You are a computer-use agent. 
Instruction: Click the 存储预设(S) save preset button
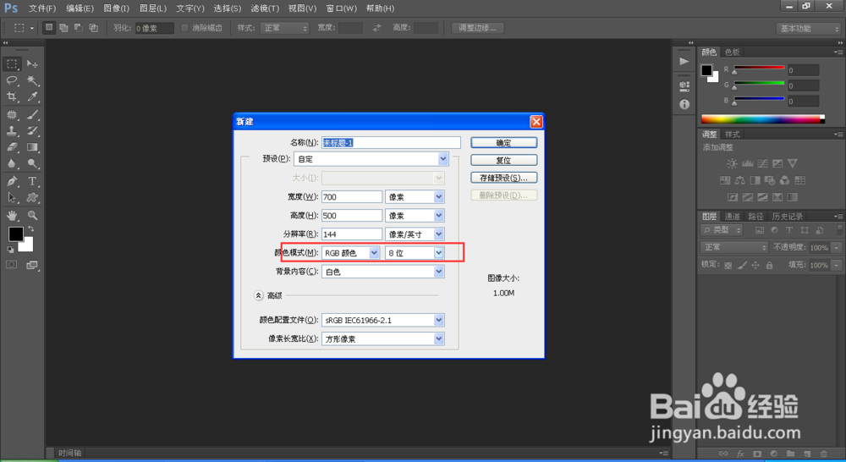pyautogui.click(x=504, y=178)
